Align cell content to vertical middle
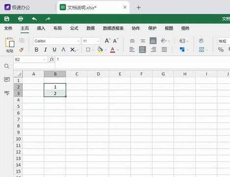The width and height of the screenshot is (230, 177). [143, 41]
